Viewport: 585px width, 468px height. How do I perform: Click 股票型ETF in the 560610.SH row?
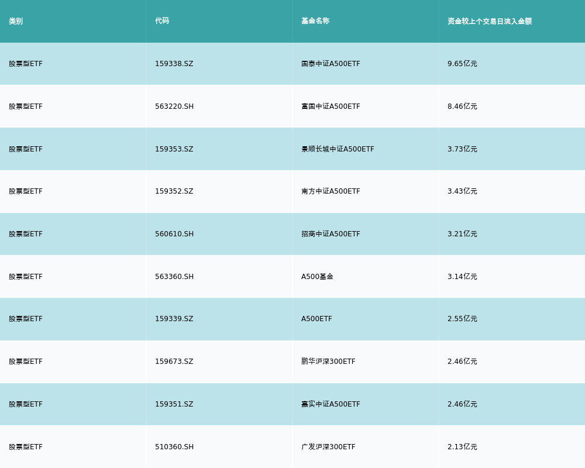pyautogui.click(x=26, y=234)
